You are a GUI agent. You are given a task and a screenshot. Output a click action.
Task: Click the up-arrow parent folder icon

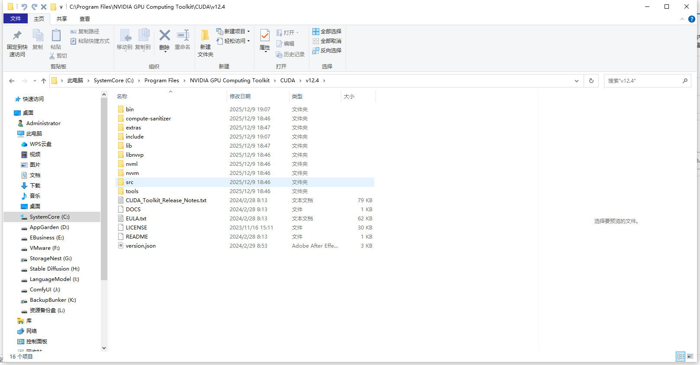[x=44, y=81]
